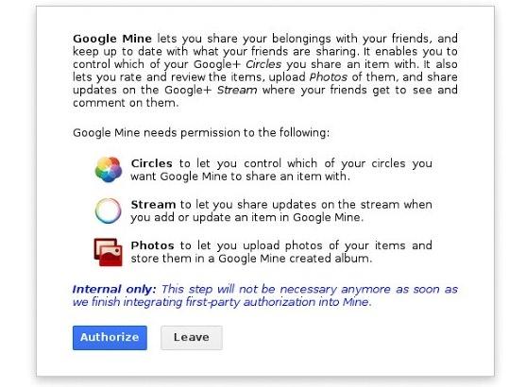Image resolution: width=526 pixels, height=387 pixels.
Task: Click the italic word Circles in the intro paragraph
Action: 263,64
